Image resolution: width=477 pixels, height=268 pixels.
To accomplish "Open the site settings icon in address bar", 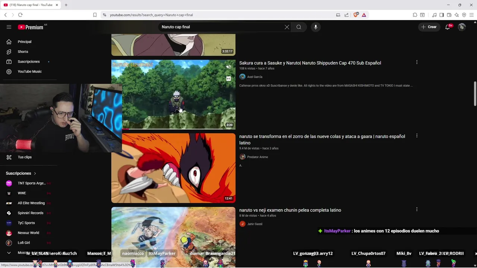I will 104,15.
